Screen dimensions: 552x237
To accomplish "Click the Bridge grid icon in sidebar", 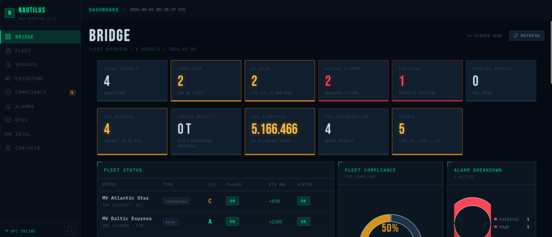I will tap(8, 37).
